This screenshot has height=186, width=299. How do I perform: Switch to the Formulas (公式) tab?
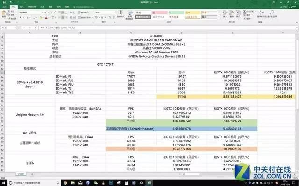[42, 7]
